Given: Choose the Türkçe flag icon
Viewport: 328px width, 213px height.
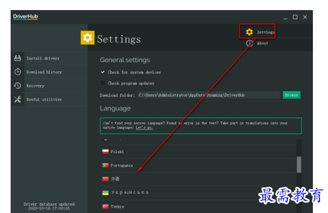Looking at the screenshot, I should [x=105, y=206].
